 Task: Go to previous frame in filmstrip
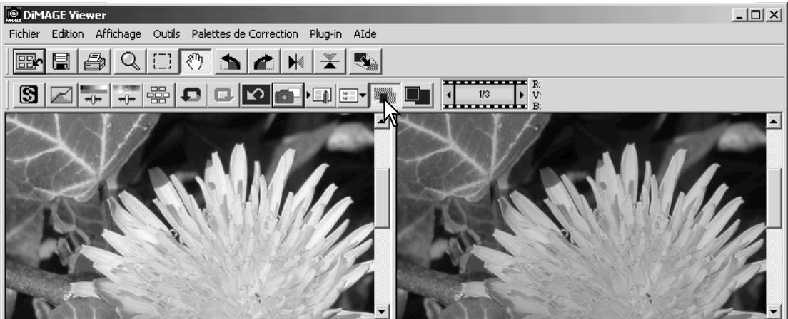pos(449,95)
